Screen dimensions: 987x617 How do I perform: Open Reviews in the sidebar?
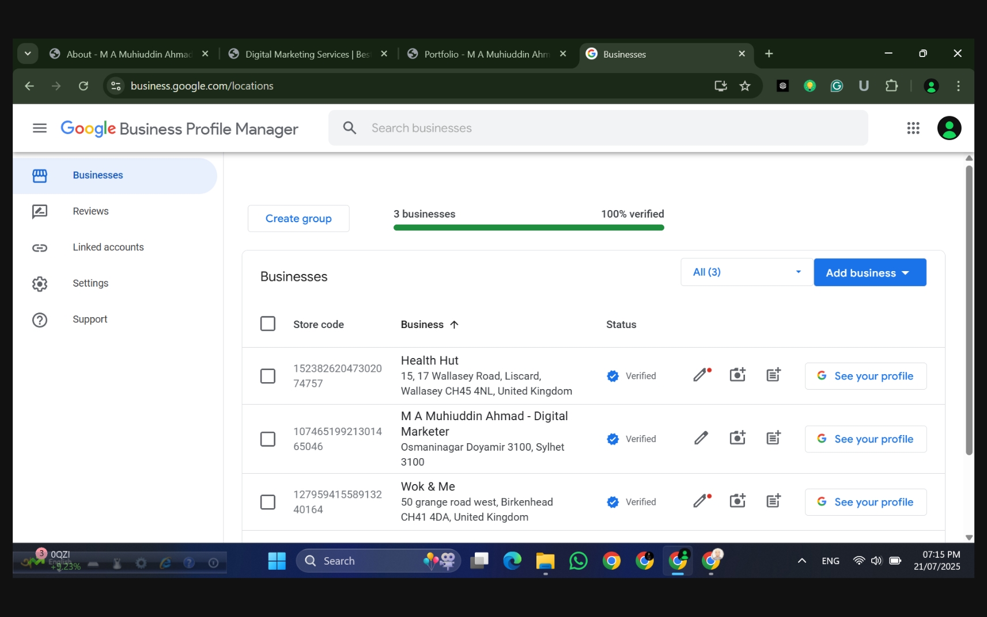coord(115,211)
